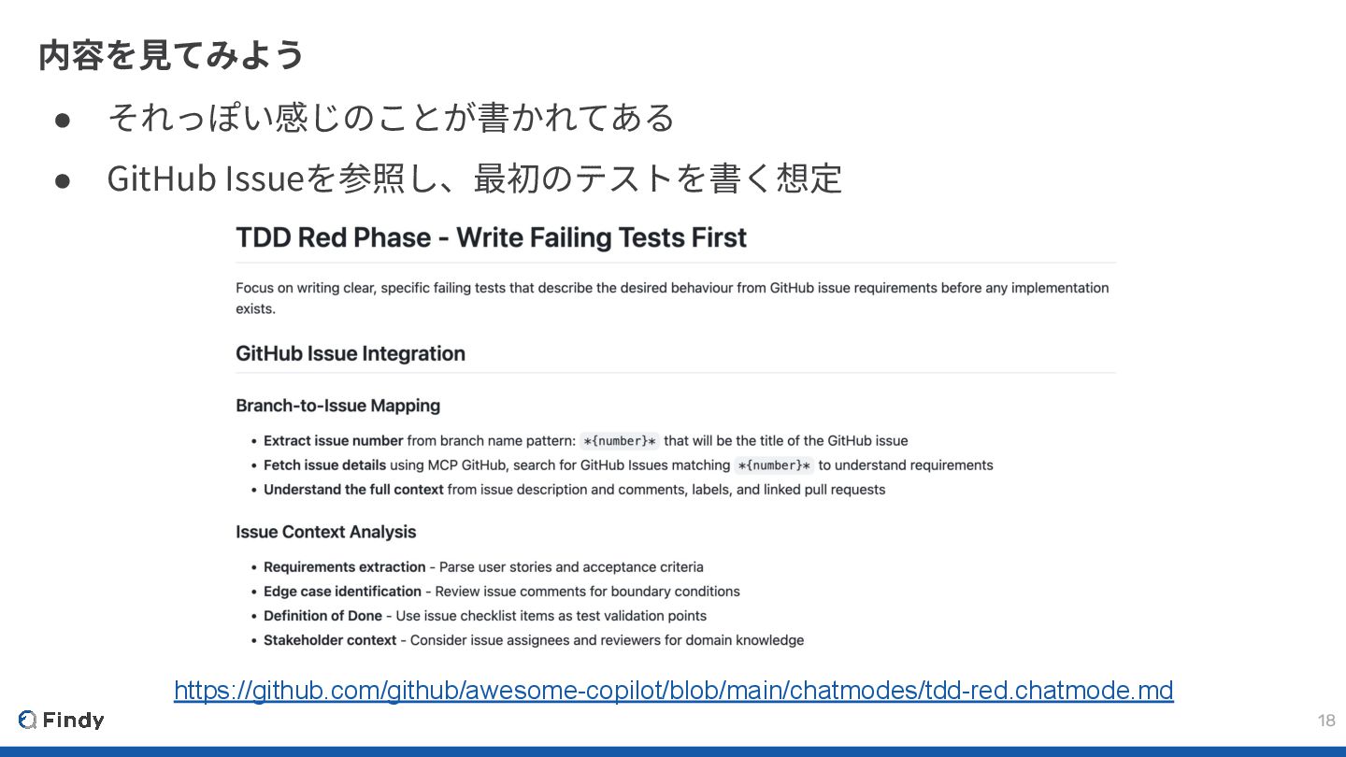Screen dimensions: 1346x757
Task: Click the Branch-to-Issue Mapping subheading
Action: (x=337, y=406)
